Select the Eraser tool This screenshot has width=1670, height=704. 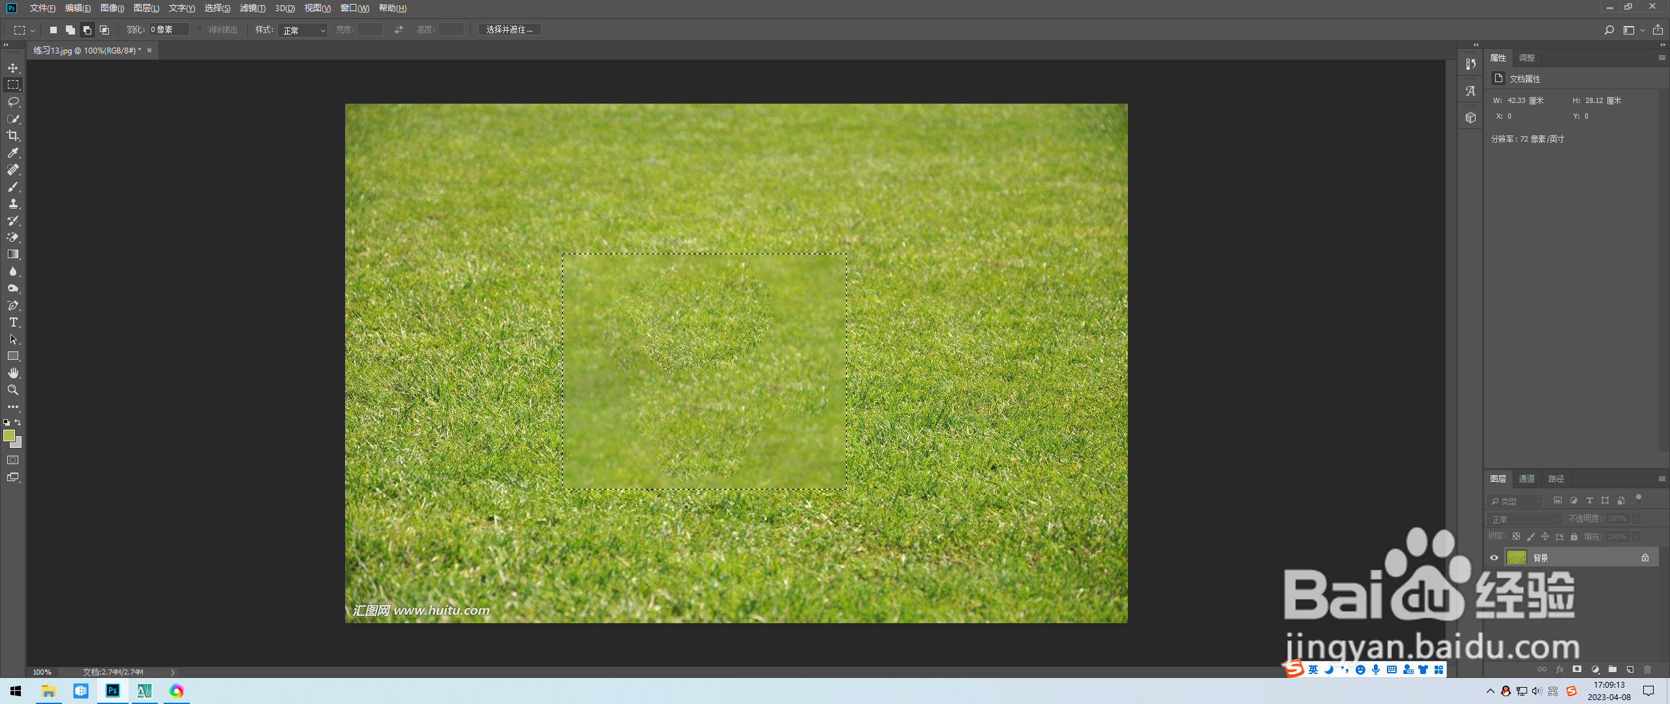click(13, 237)
